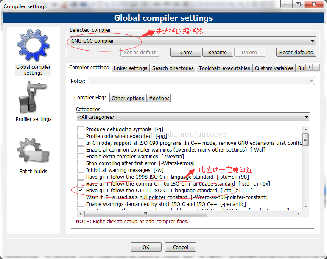Uncheck the C++11 ISO standard option
The height and width of the screenshot is (259, 327).
81,190
